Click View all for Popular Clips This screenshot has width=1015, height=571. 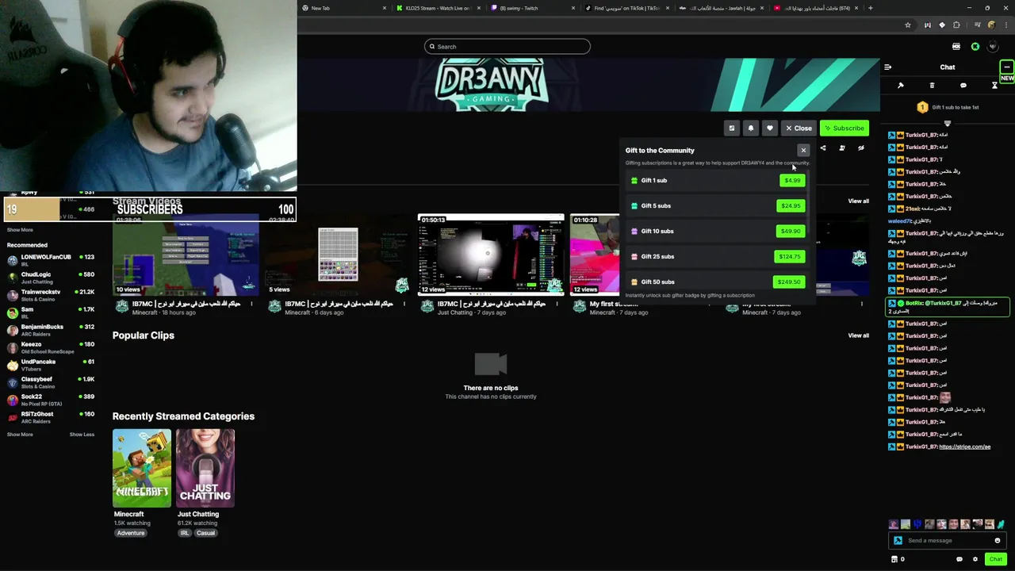pos(858,335)
